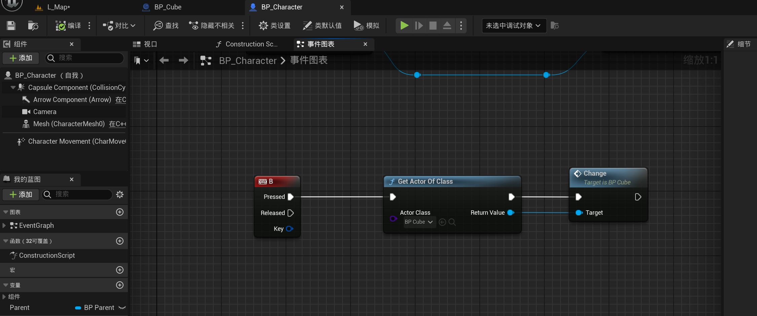Open 类默认值 (Class Defaults)
The width and height of the screenshot is (757, 316).
(x=322, y=26)
